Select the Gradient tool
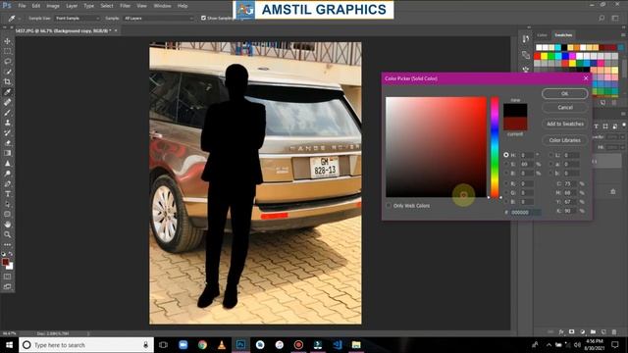The image size is (628, 353). [x=7, y=153]
